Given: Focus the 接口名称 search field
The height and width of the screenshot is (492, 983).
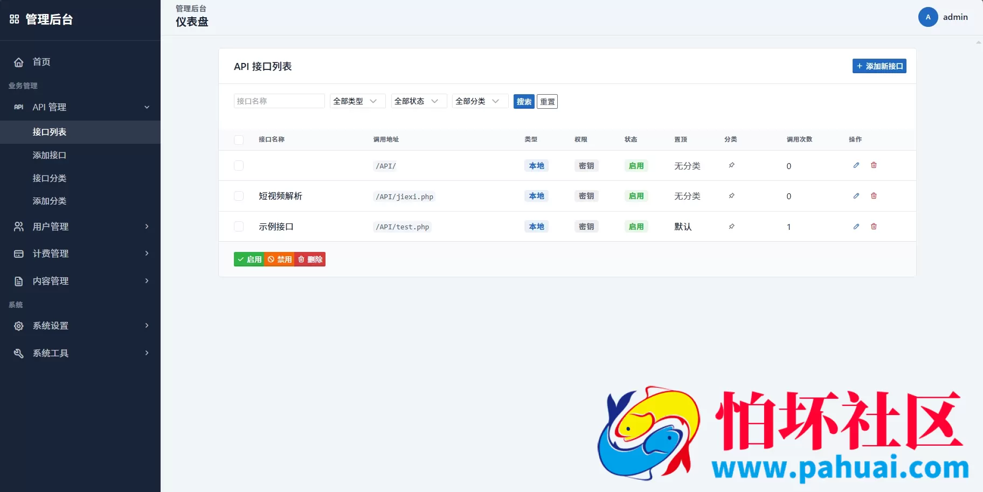Looking at the screenshot, I should 279,101.
